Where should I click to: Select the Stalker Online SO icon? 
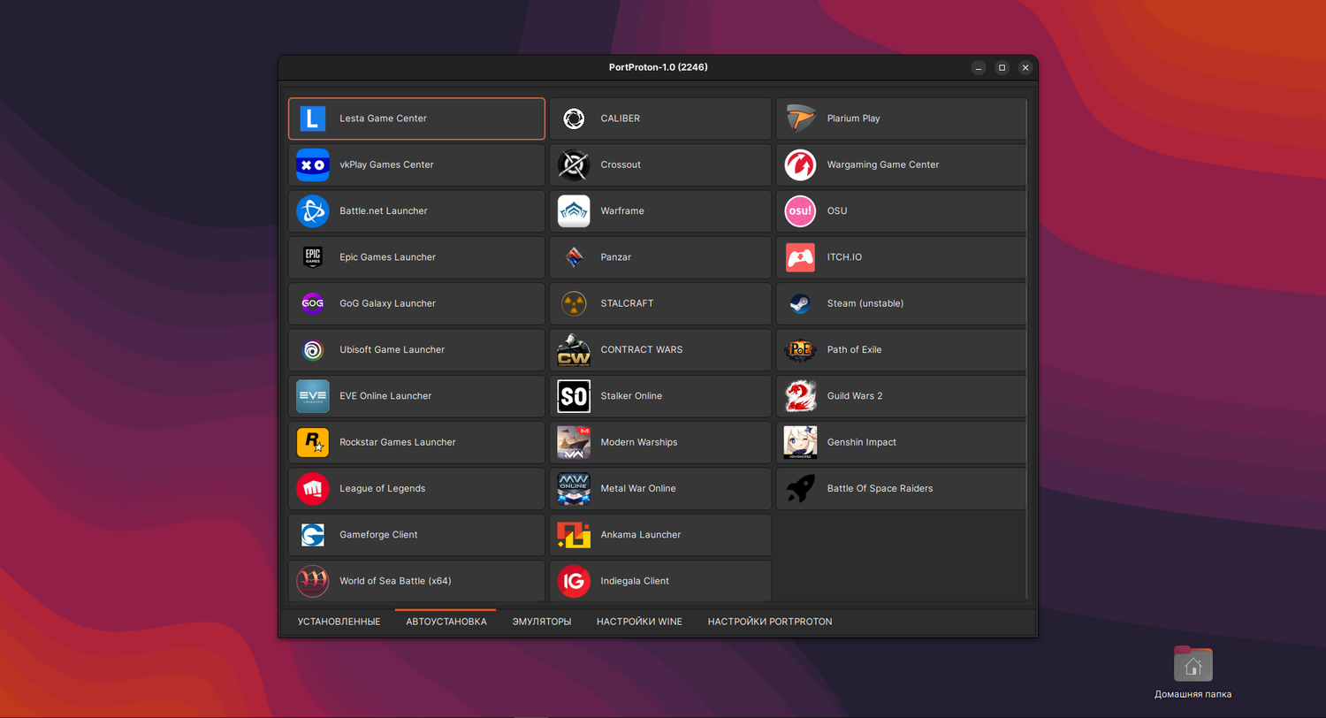(574, 396)
